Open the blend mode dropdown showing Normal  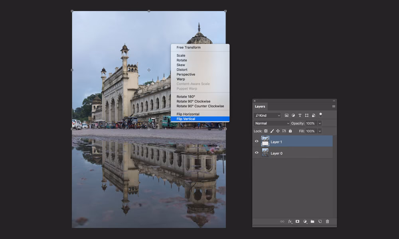271,123
